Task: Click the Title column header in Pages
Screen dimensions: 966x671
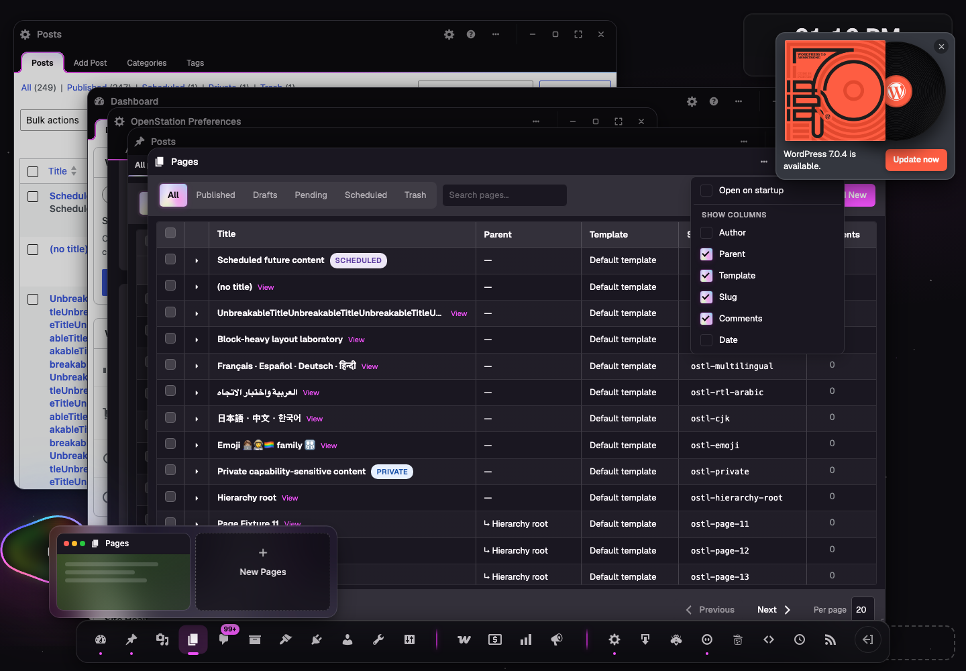Action: (x=227, y=234)
